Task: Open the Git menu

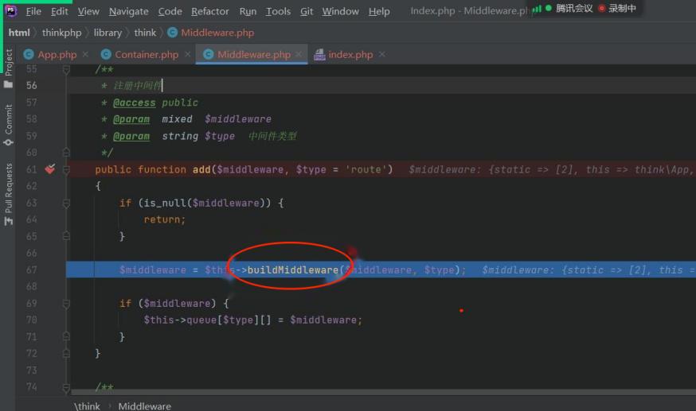Action: 307,11
